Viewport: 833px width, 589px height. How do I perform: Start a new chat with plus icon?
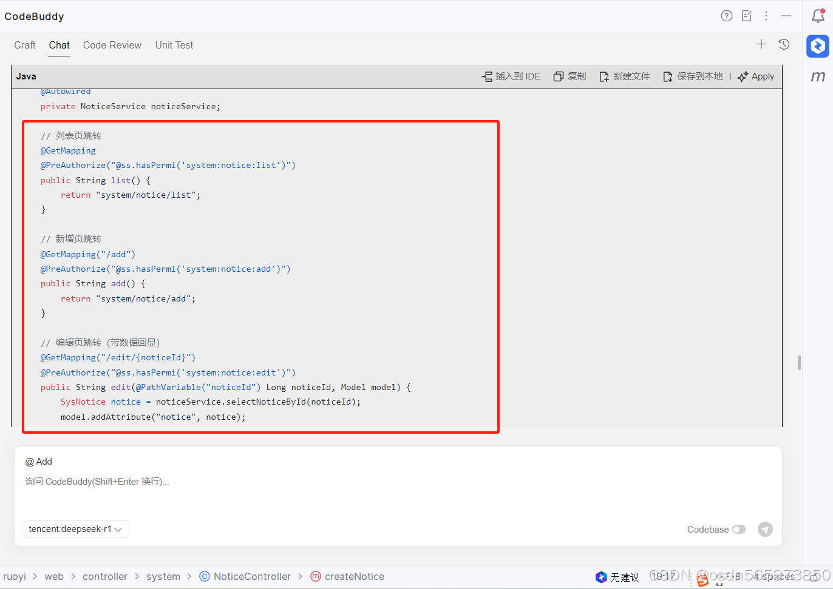tap(761, 44)
